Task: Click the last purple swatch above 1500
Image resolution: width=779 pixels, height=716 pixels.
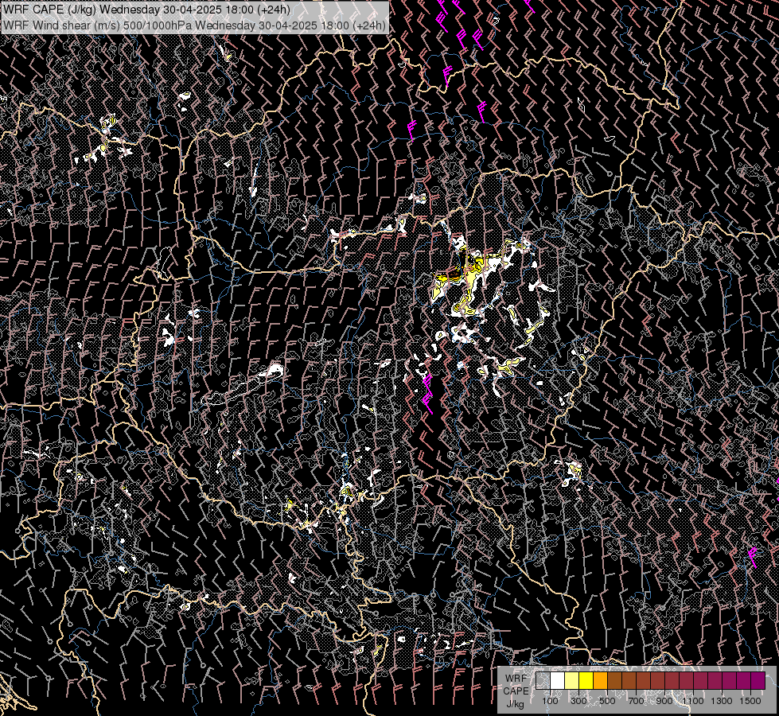Action: 758,680
